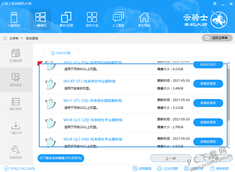Install the WinXP SP3 system
235x172 pixels.
click(208, 84)
